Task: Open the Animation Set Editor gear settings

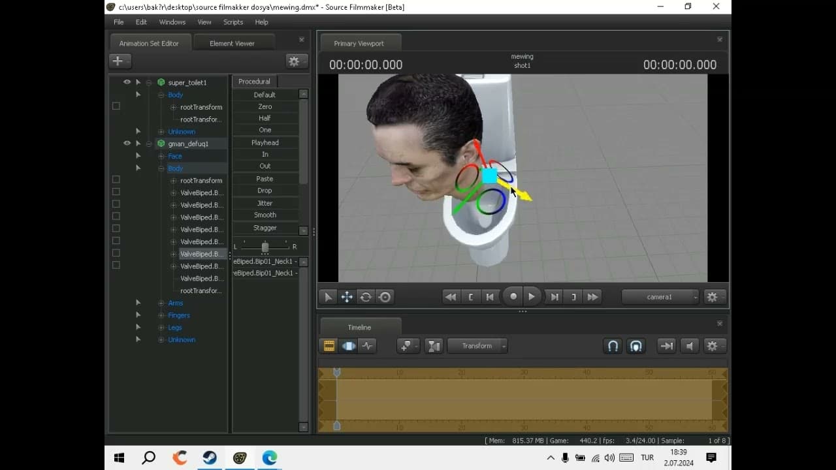Action: pyautogui.click(x=297, y=61)
